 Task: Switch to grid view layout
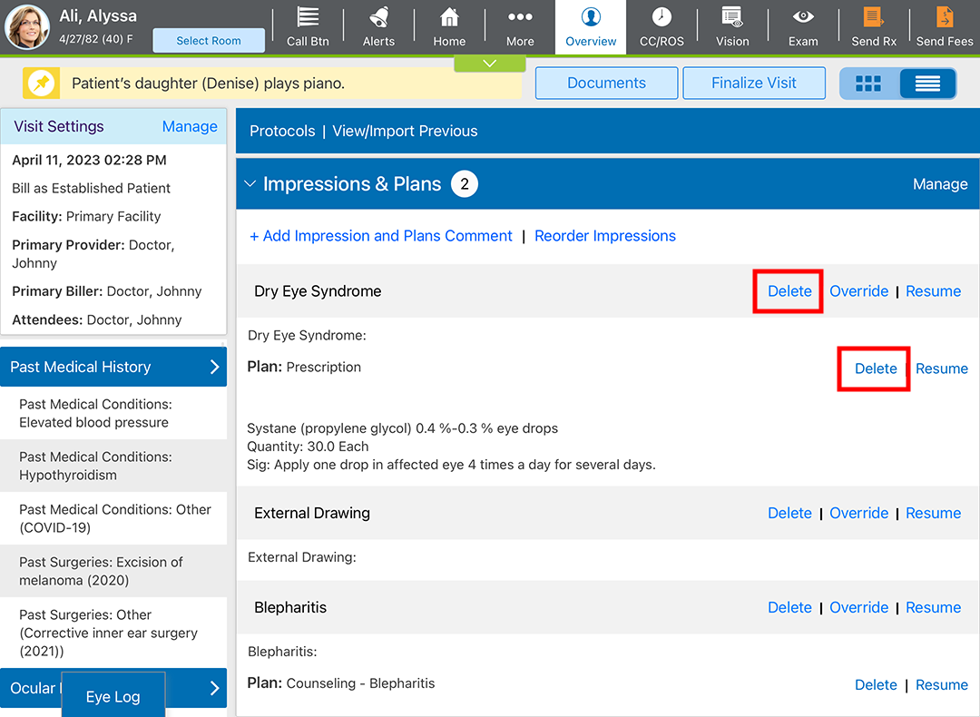868,83
